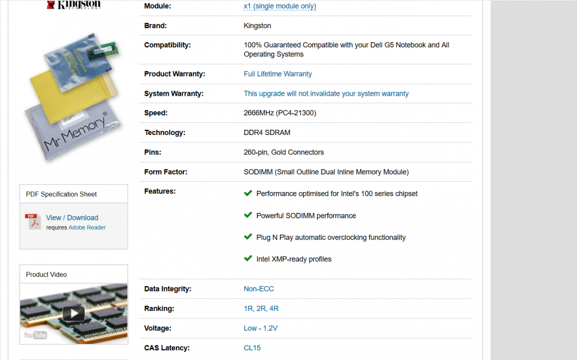Screen dimensions: 577x360
Task: Click the checkmark next to Powerful SODIMM performance
Action: click(248, 215)
